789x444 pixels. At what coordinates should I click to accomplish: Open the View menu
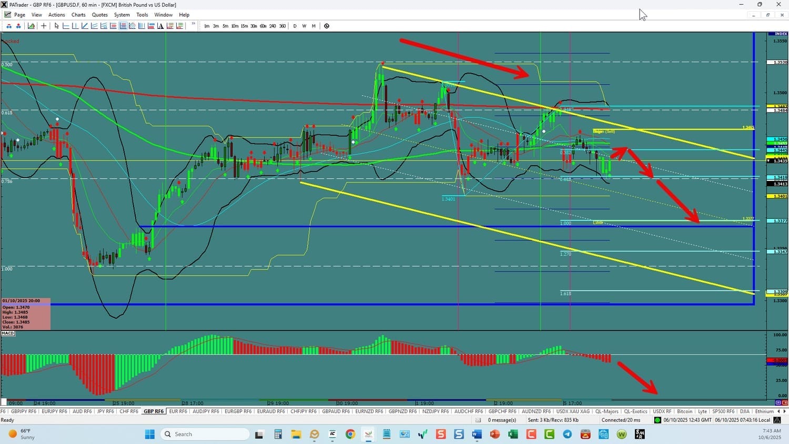37,15
